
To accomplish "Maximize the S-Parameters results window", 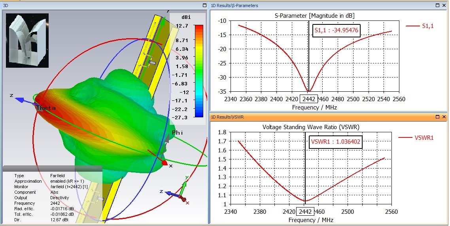I will click(x=437, y=6).
